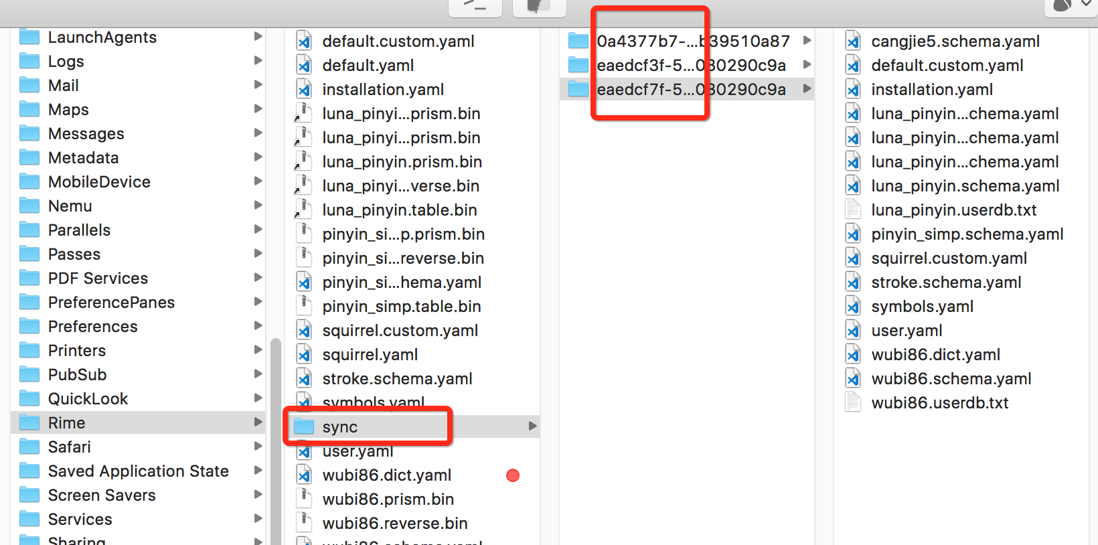
Task: Select user.yaml in the rightmost column
Action: (907, 330)
